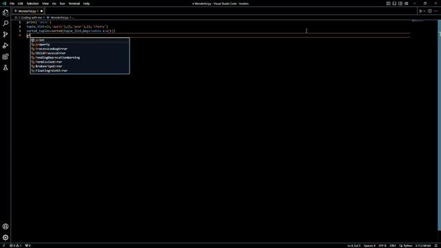
Task: Toggle secondary side bar layout icon
Action: [x=400, y=3]
